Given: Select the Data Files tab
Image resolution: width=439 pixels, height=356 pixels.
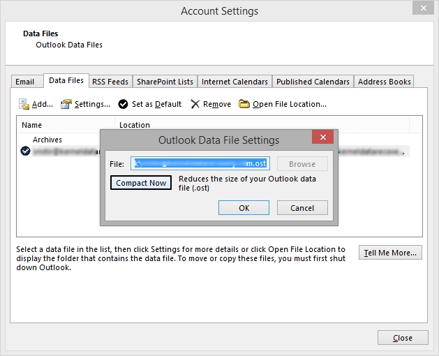Looking at the screenshot, I should tap(66, 81).
